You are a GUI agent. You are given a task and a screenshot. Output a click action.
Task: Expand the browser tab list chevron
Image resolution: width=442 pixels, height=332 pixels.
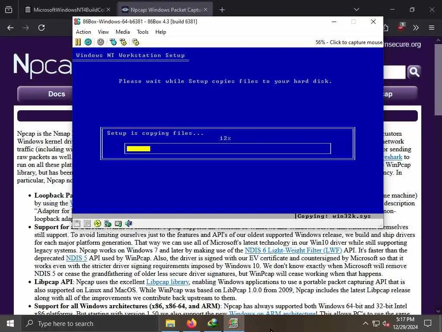pyautogui.click(x=356, y=10)
